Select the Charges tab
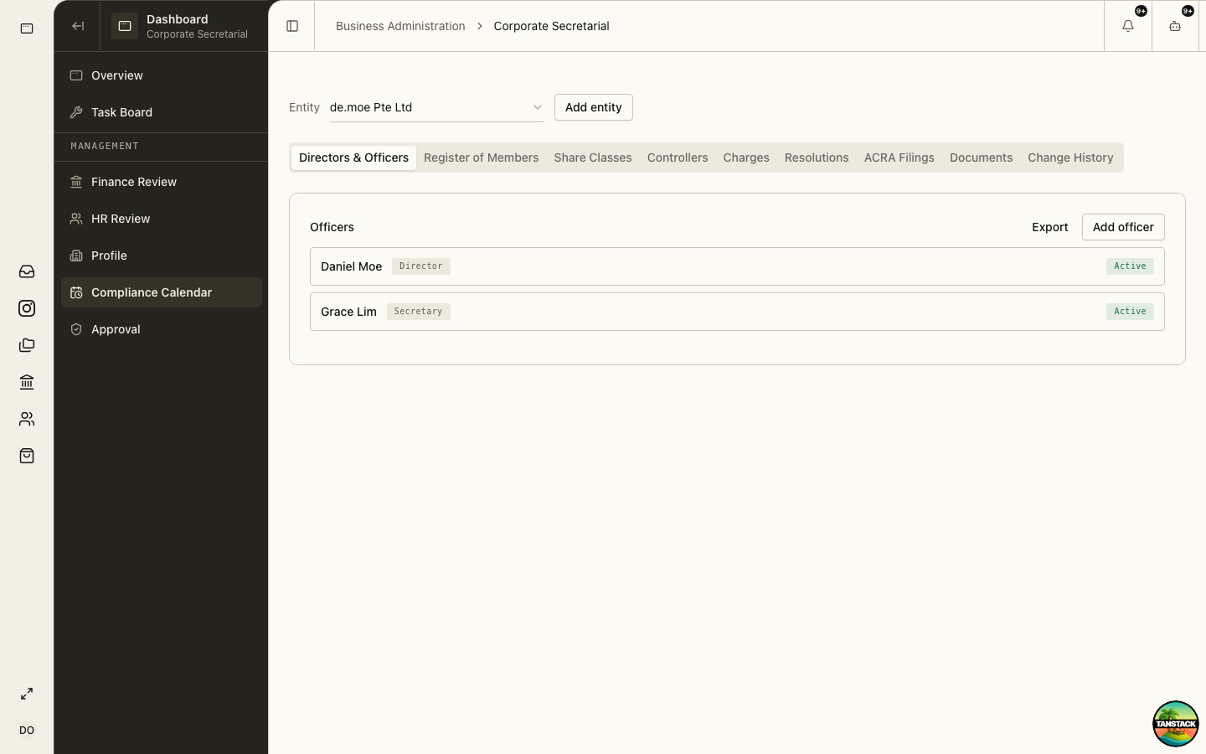Viewport: 1206px width, 754px height. [x=746, y=158]
